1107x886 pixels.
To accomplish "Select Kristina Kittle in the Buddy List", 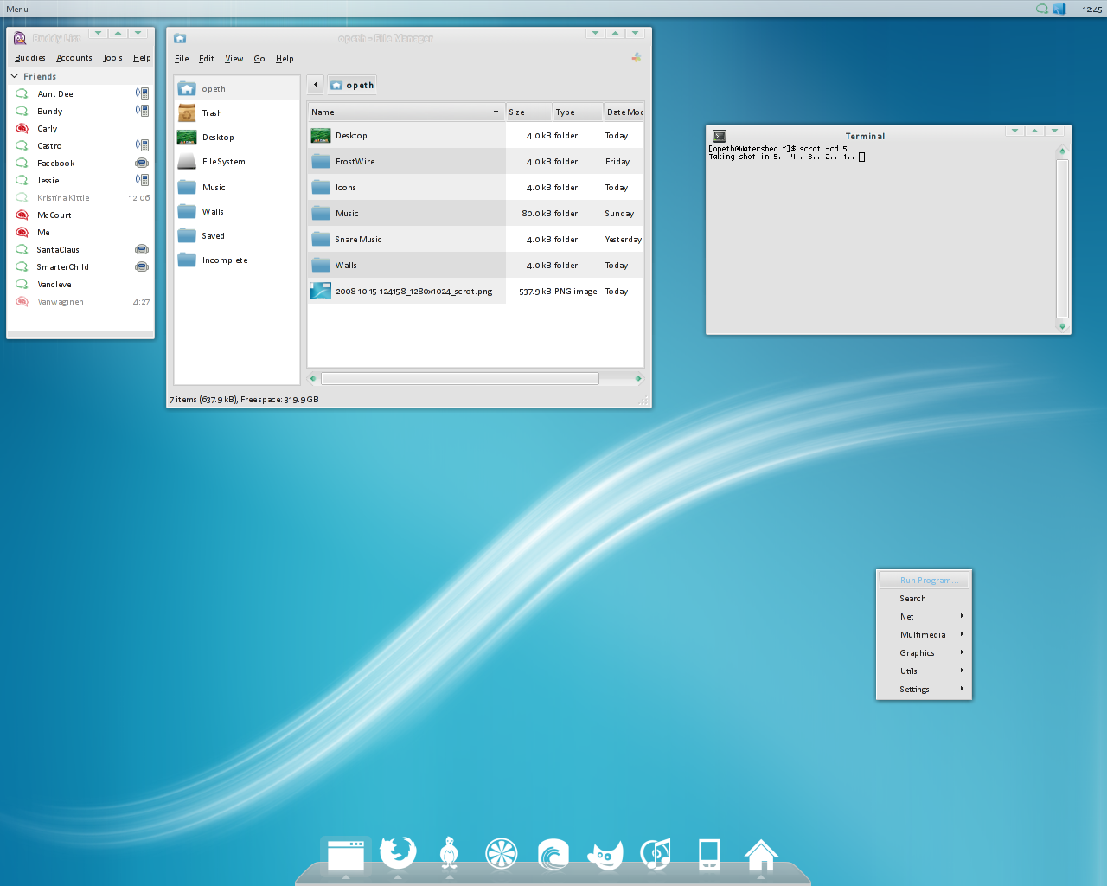I will point(80,197).
